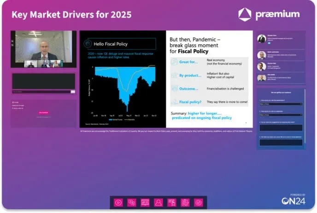
Task: Open the speaker bios person dock icon
Action: point(158,202)
